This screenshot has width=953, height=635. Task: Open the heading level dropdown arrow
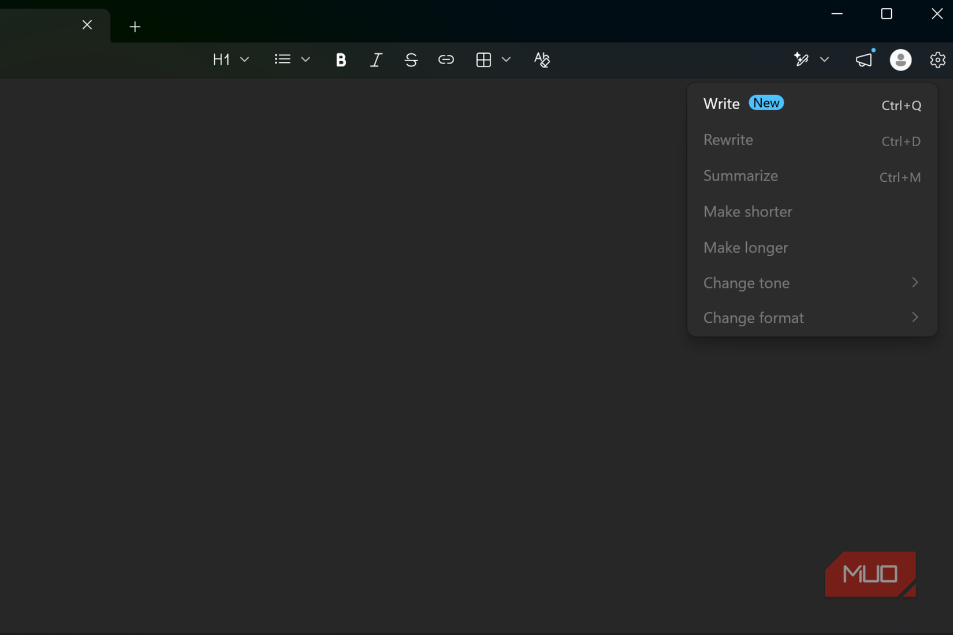tap(244, 59)
